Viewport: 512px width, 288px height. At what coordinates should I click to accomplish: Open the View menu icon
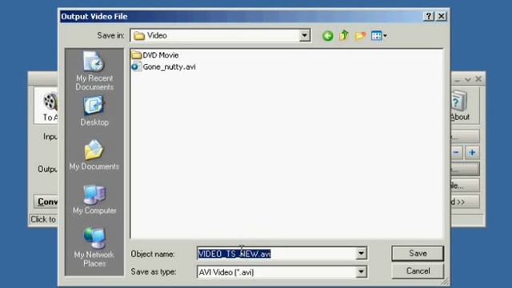(x=378, y=35)
